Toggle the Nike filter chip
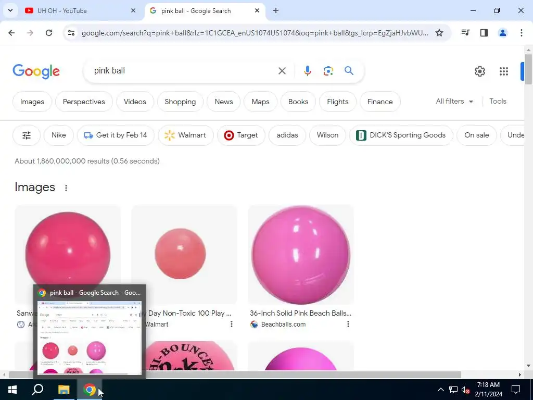The height and width of the screenshot is (400, 533). tap(59, 135)
